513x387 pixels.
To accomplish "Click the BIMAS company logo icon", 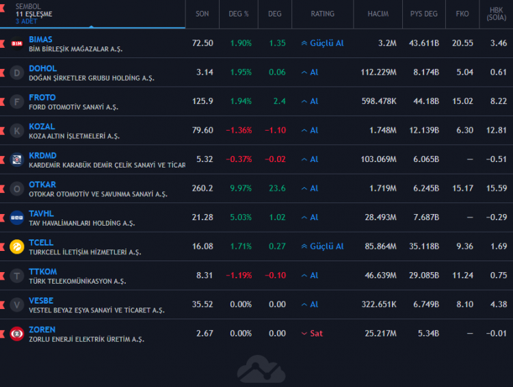I will (x=17, y=44).
